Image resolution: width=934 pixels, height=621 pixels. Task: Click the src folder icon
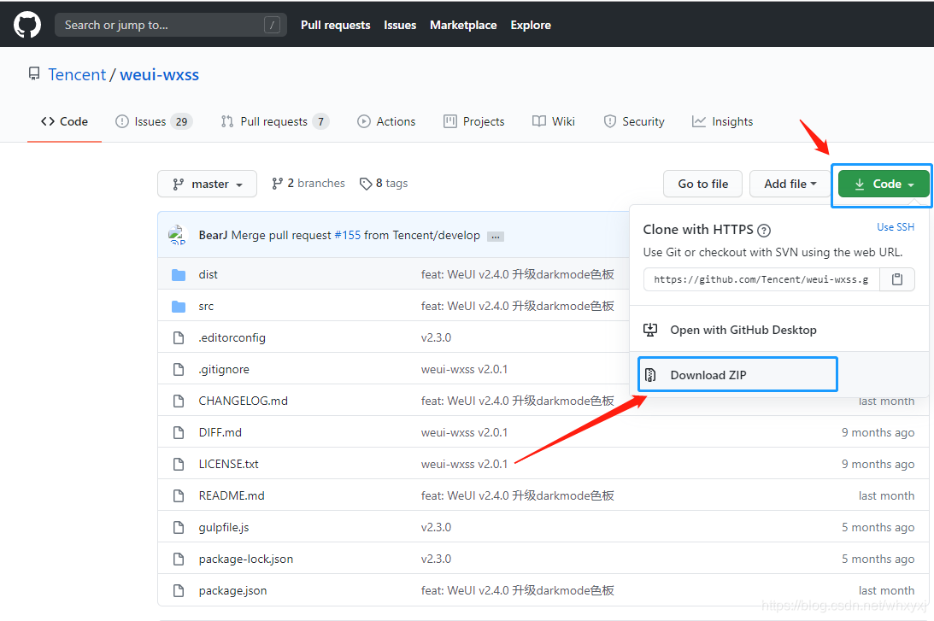point(178,306)
